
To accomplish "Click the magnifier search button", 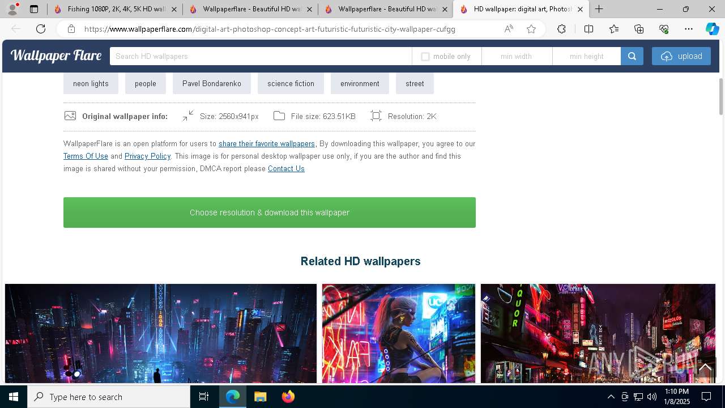I will coord(632,56).
